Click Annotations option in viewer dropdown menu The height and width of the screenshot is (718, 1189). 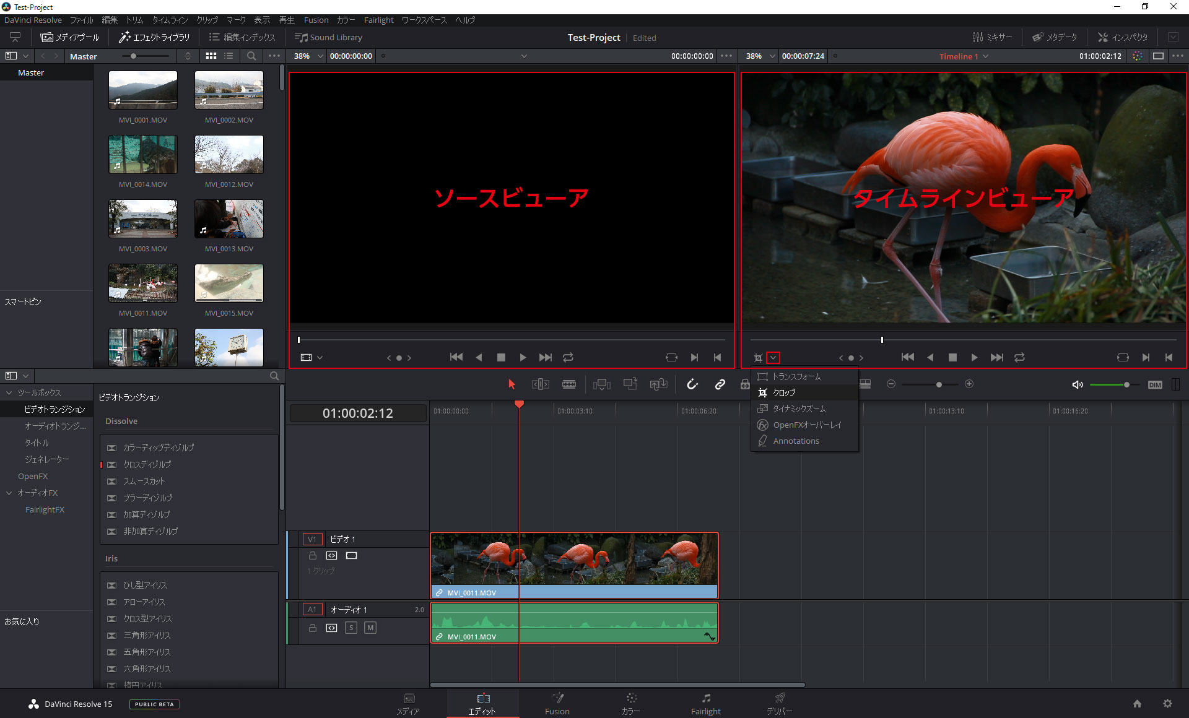tap(796, 441)
